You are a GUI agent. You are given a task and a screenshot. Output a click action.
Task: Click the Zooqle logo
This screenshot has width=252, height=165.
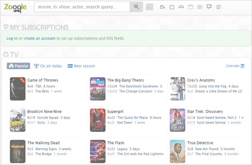15,7
